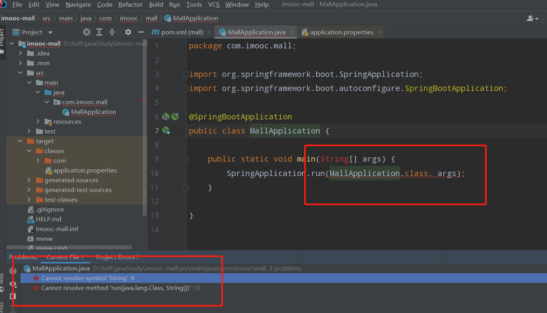This screenshot has width=547, height=313.
Task: Click the red 'String' symbol on line 9
Action: point(334,159)
